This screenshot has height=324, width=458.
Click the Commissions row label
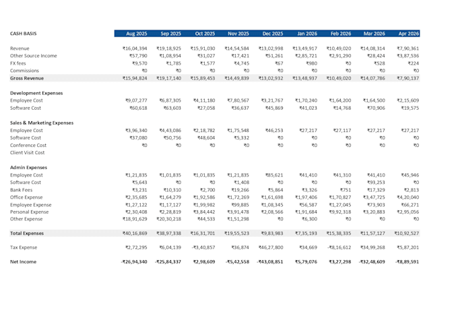click(24, 71)
